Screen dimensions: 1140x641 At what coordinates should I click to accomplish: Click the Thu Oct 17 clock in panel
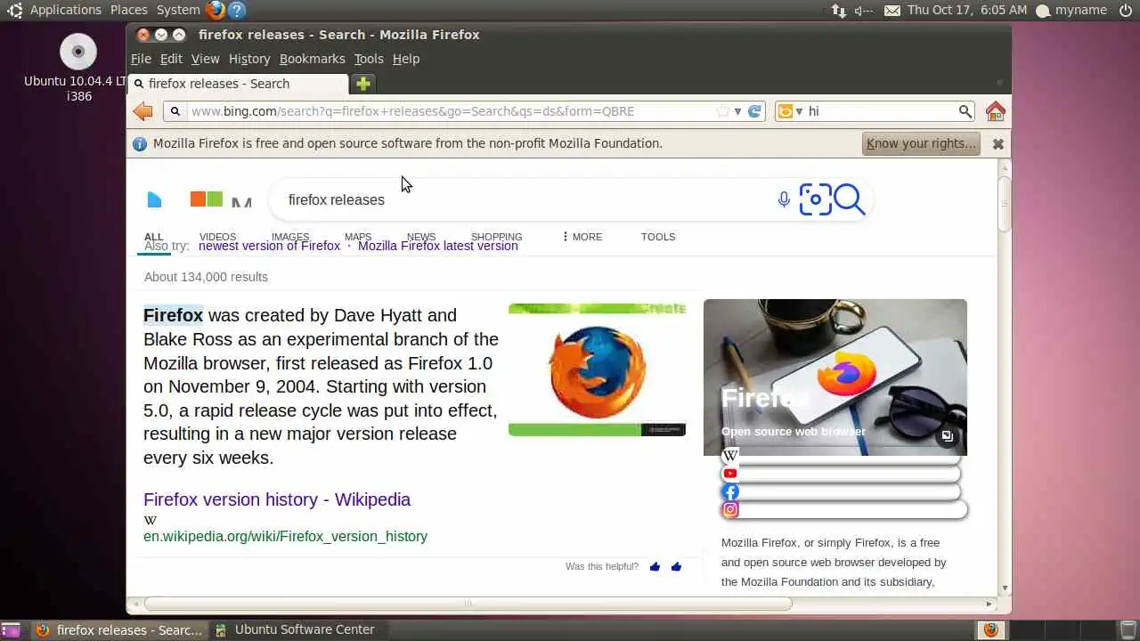click(x=966, y=10)
